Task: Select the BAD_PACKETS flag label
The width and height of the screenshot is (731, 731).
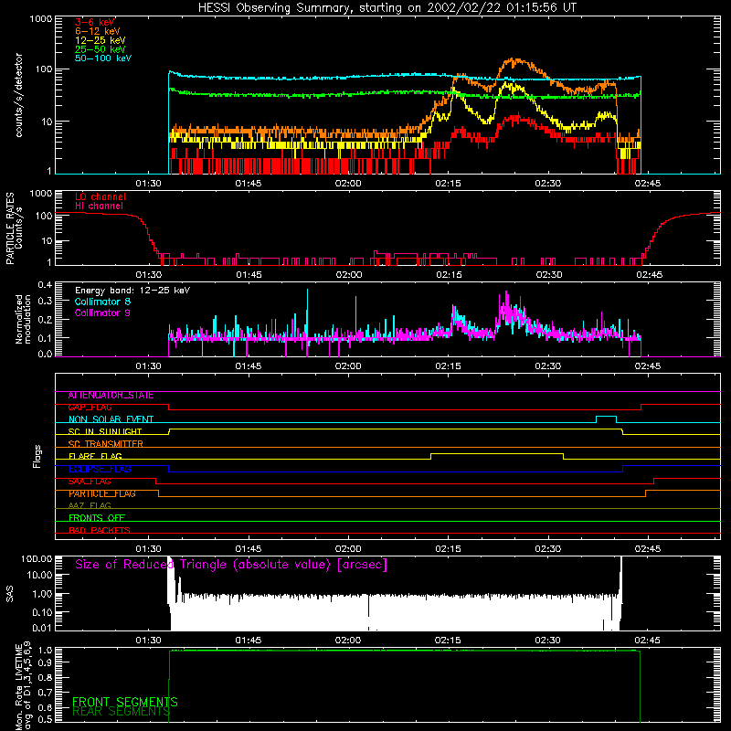Action: 100,530
